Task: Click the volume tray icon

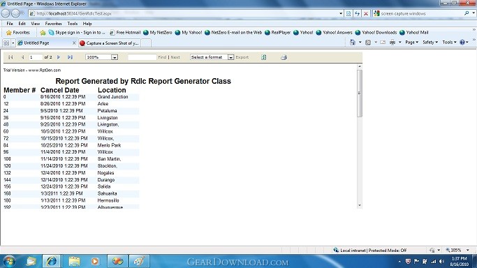Action: click(x=441, y=261)
